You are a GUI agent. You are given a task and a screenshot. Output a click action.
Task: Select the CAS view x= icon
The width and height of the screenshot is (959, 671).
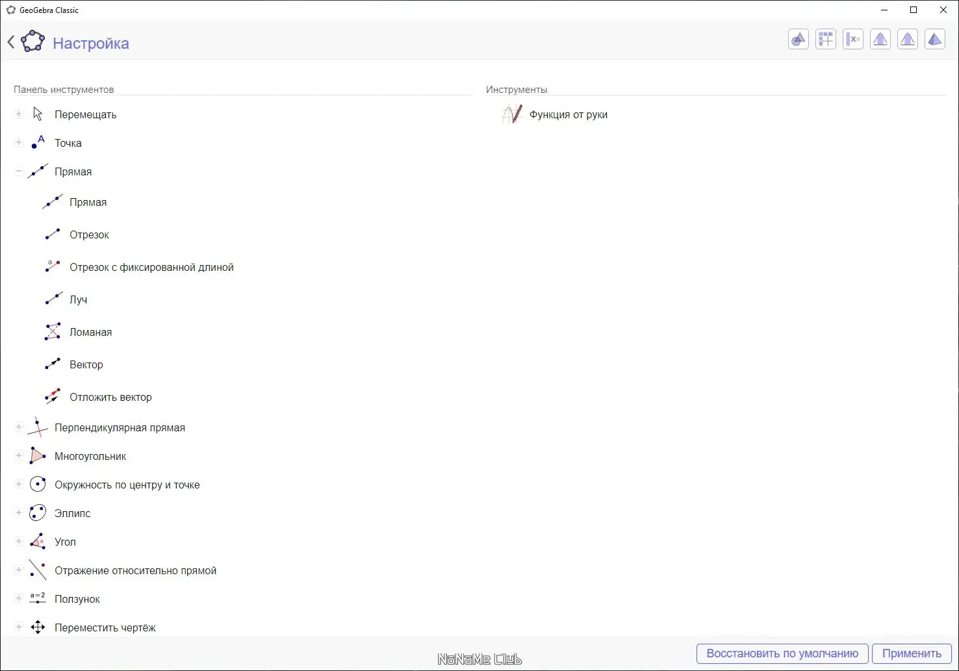pyautogui.click(x=853, y=40)
